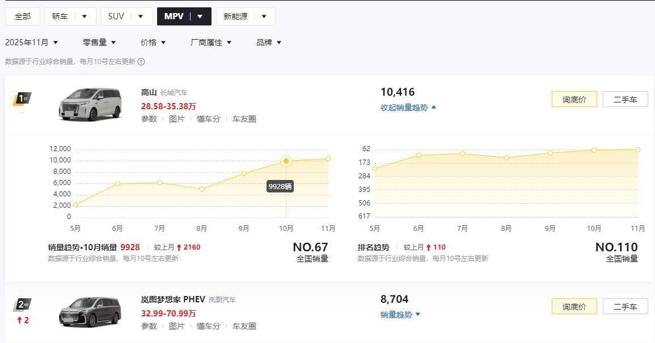The image size is (655, 343).
Task: Open the 品牌 filter dropdown
Action: click(x=269, y=42)
